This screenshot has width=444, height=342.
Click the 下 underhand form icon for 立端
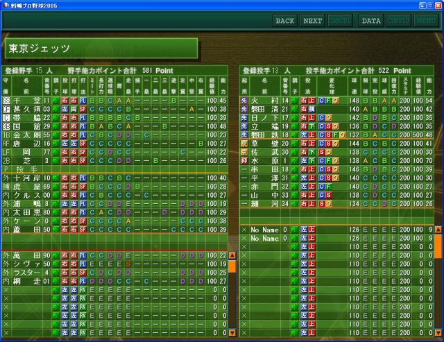[311, 126]
